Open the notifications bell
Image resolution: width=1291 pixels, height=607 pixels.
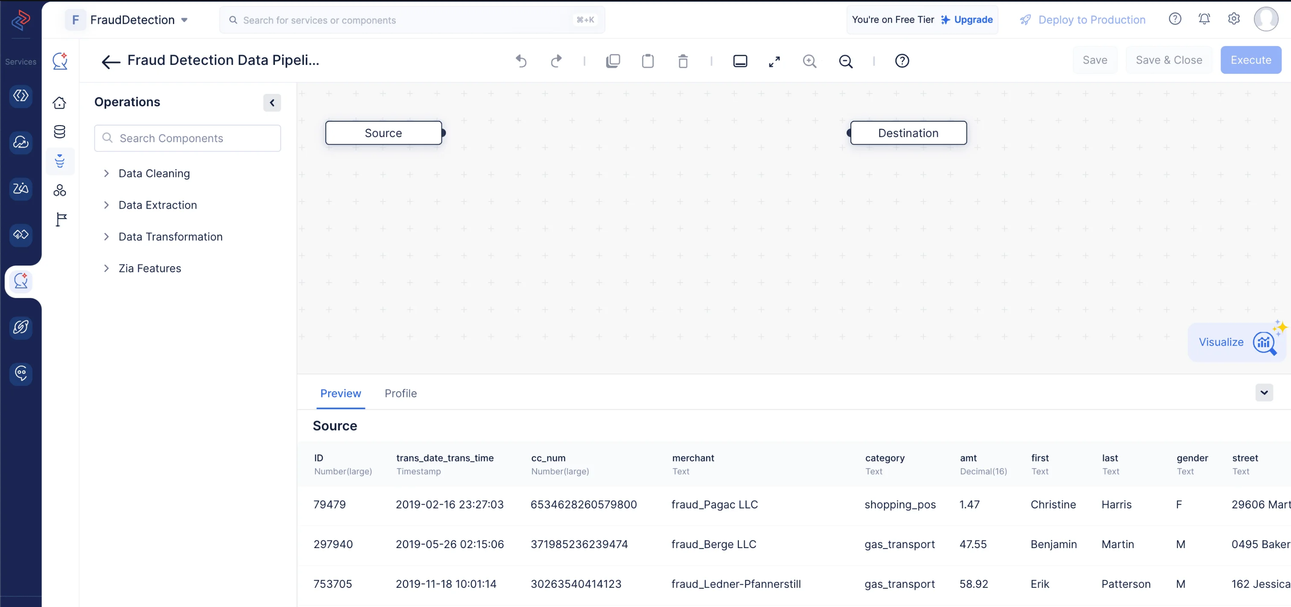1204,19
